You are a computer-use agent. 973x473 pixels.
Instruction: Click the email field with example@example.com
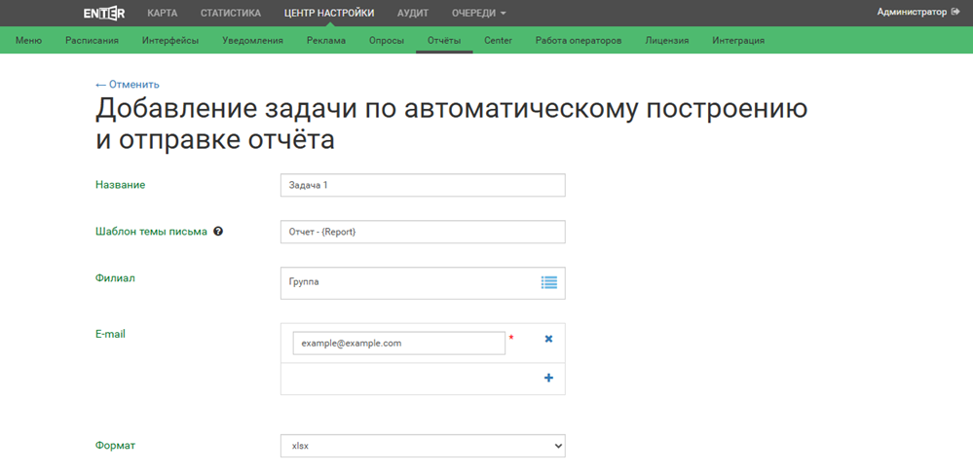398,343
